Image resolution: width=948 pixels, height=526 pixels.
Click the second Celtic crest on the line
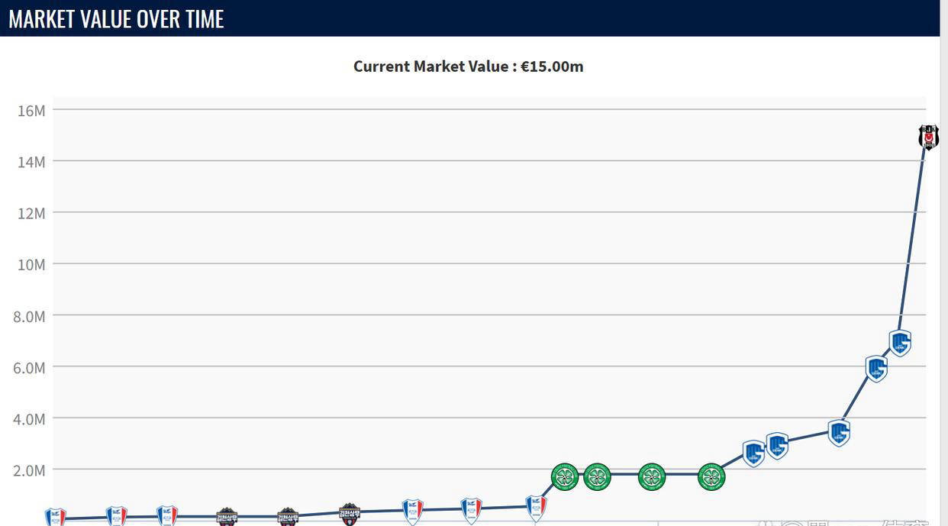[597, 477]
